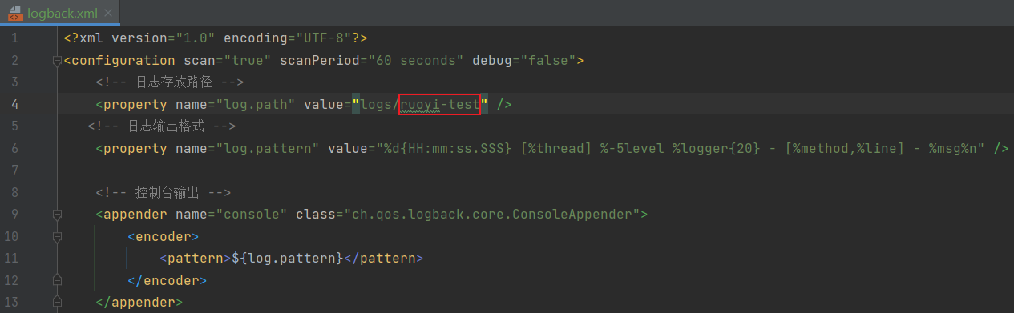Click fold marker at closing appender tag

point(56,303)
